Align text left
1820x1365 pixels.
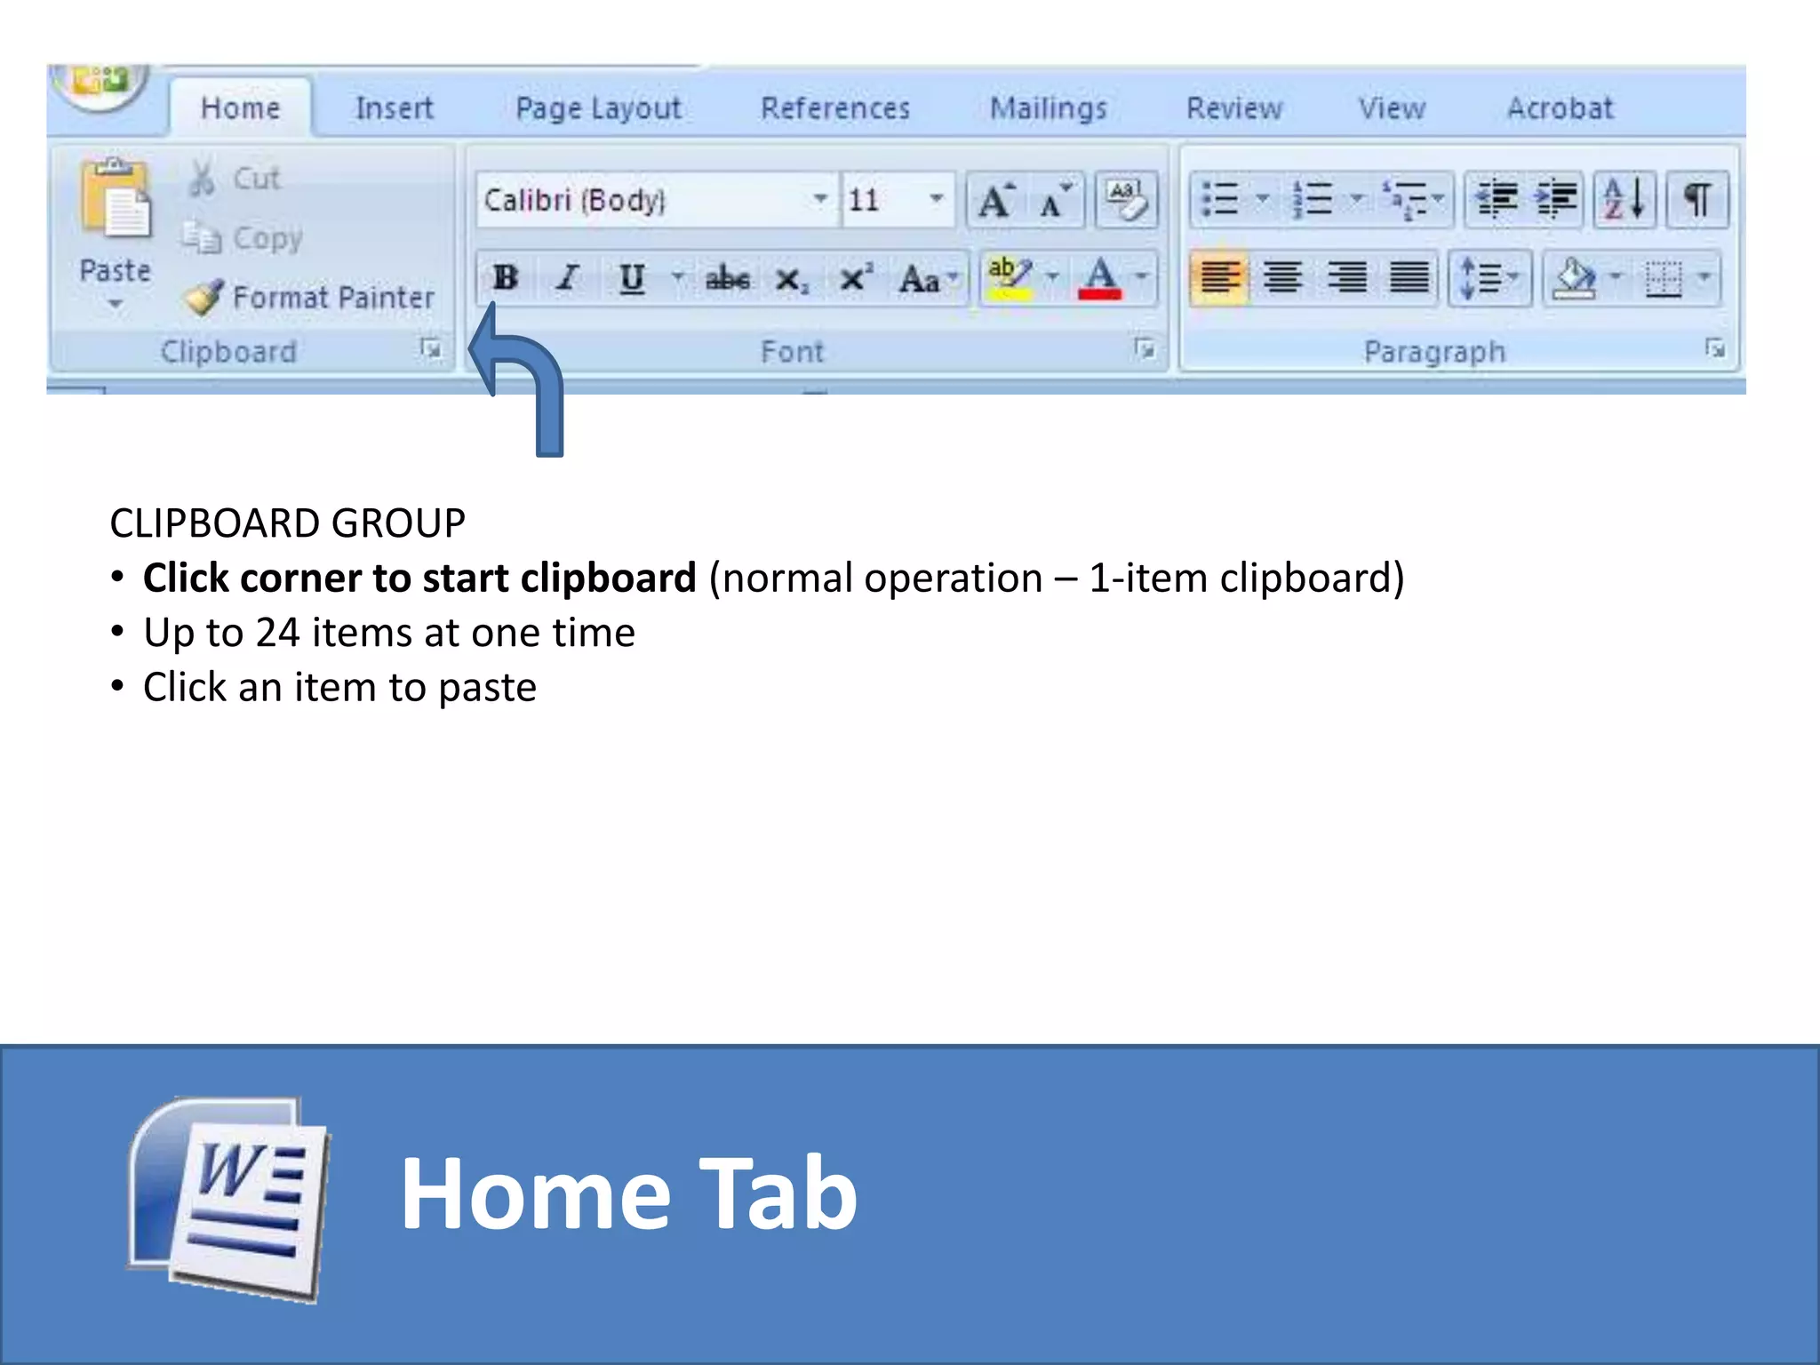[x=1220, y=278]
